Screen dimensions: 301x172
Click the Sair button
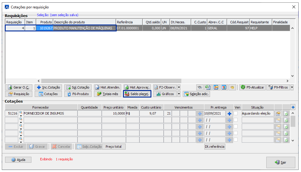click(280, 162)
